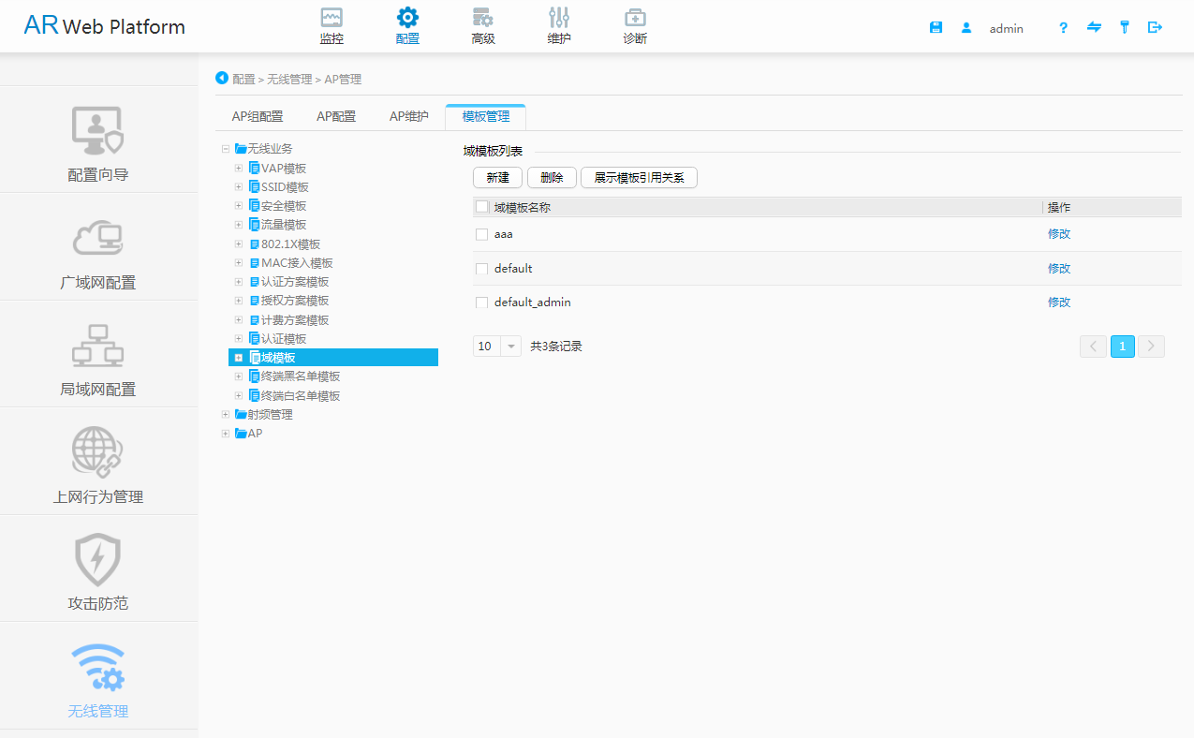The image size is (1194, 738).
Task: Check the checkbox beside aaa
Action: (x=481, y=234)
